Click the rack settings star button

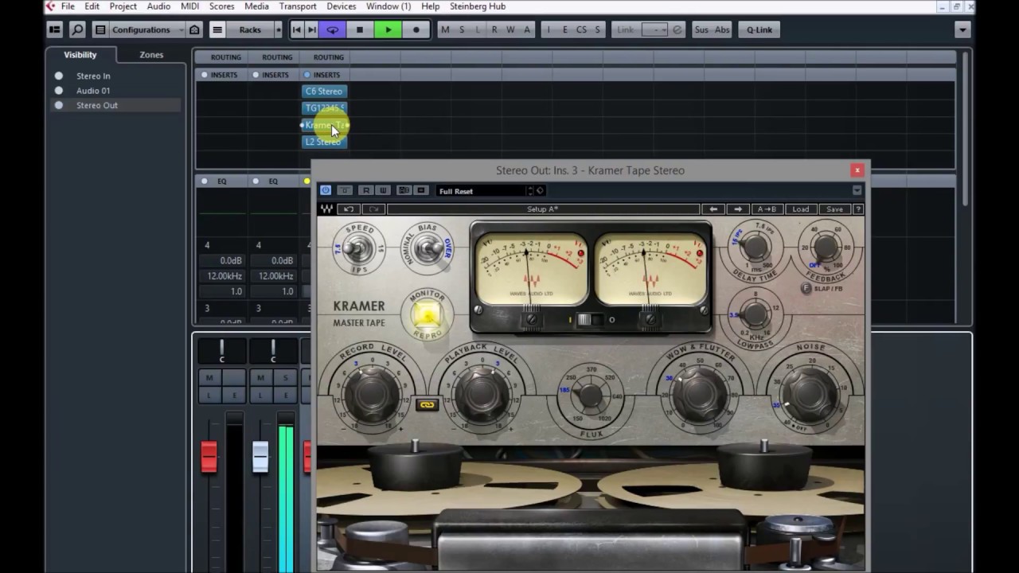(278, 29)
